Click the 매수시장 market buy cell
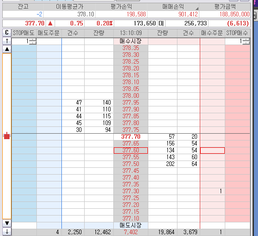The width and height of the screenshot is (258, 236). click(x=131, y=41)
